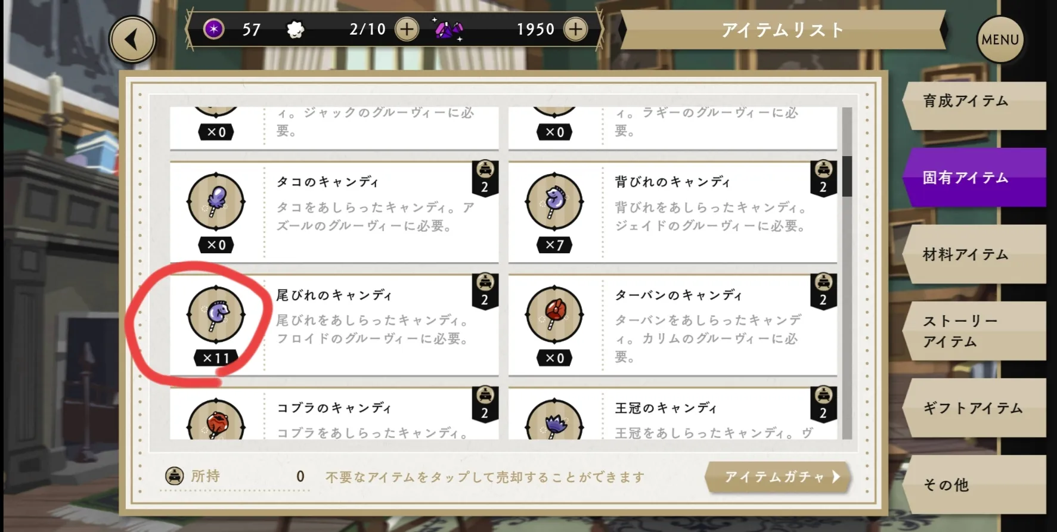Tap the ターバンのキャンディ red candy icon
The width and height of the screenshot is (1057, 532).
[x=554, y=315]
